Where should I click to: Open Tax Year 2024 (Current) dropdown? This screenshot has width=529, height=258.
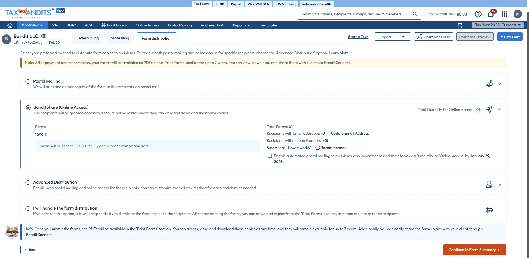pos(498,25)
